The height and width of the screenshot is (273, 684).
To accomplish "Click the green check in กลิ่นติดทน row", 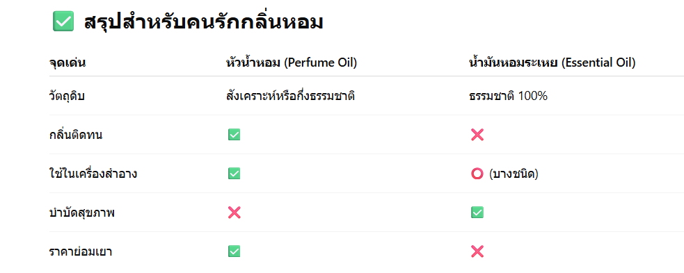I will [x=234, y=135].
